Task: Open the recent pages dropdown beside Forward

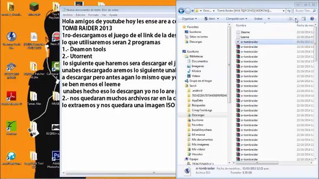Action: tap(192, 11)
